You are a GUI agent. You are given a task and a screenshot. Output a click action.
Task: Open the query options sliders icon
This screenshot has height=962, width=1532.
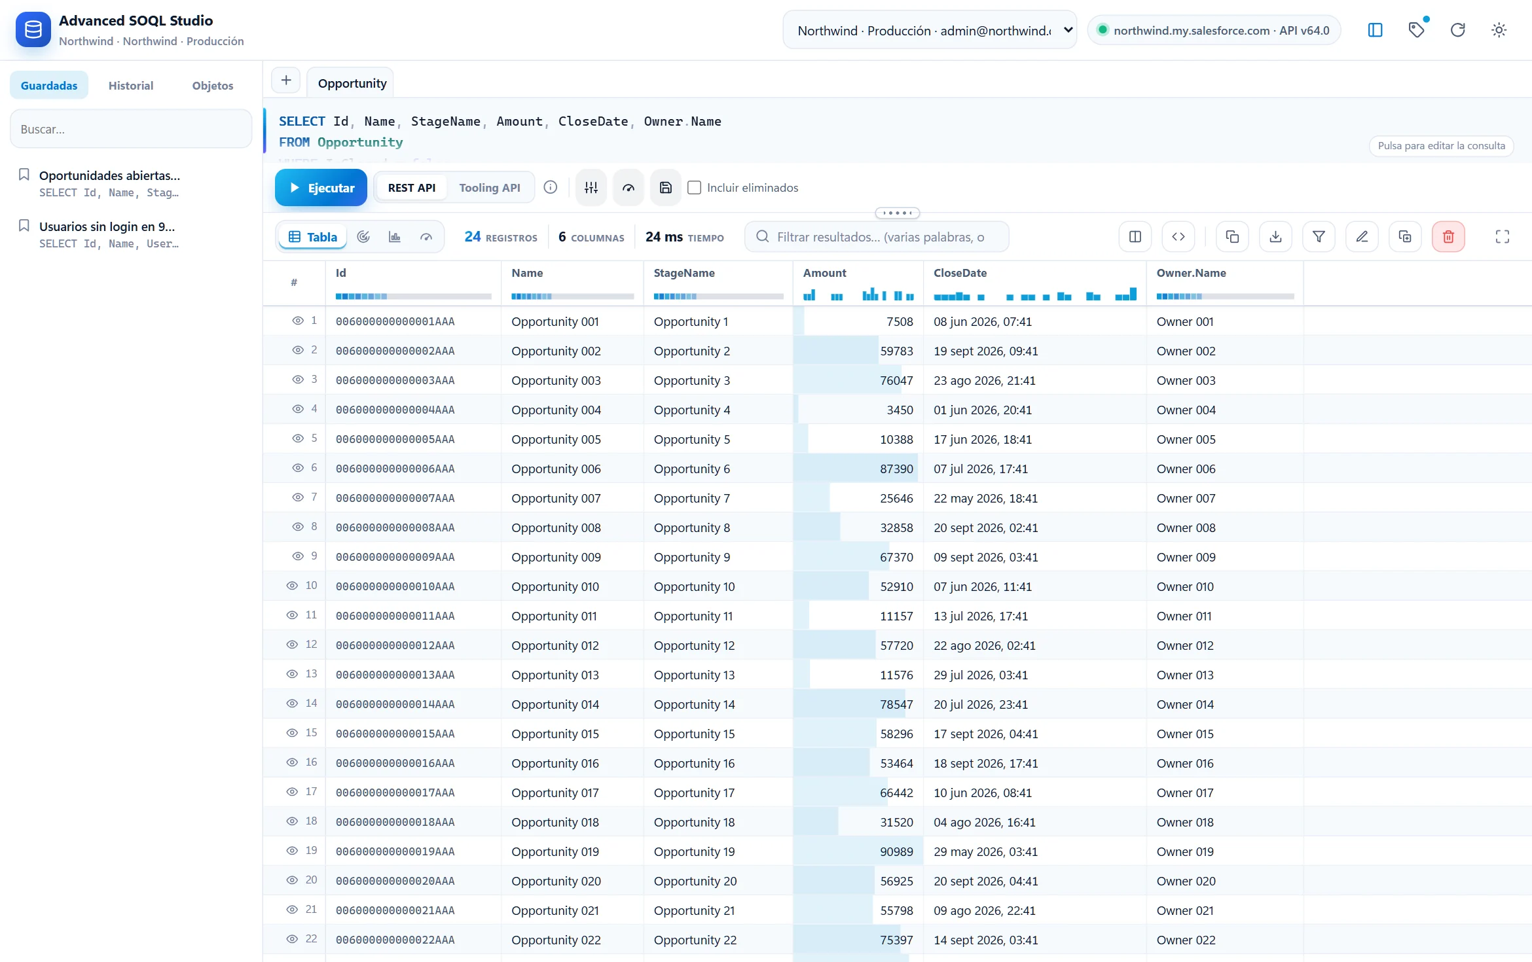[591, 188]
